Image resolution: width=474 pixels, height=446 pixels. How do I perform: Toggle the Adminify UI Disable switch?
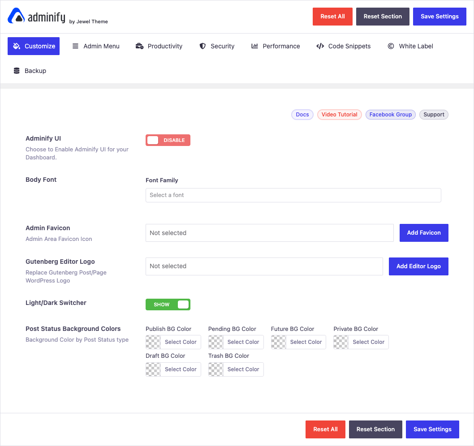click(168, 140)
